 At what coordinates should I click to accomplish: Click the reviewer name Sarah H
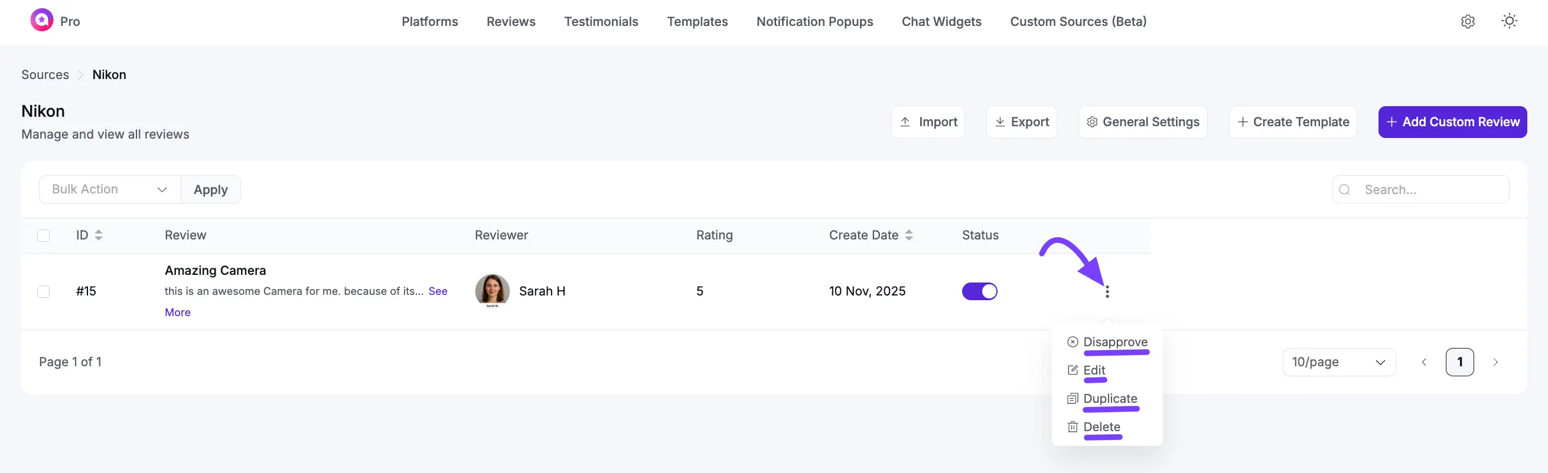click(x=542, y=291)
